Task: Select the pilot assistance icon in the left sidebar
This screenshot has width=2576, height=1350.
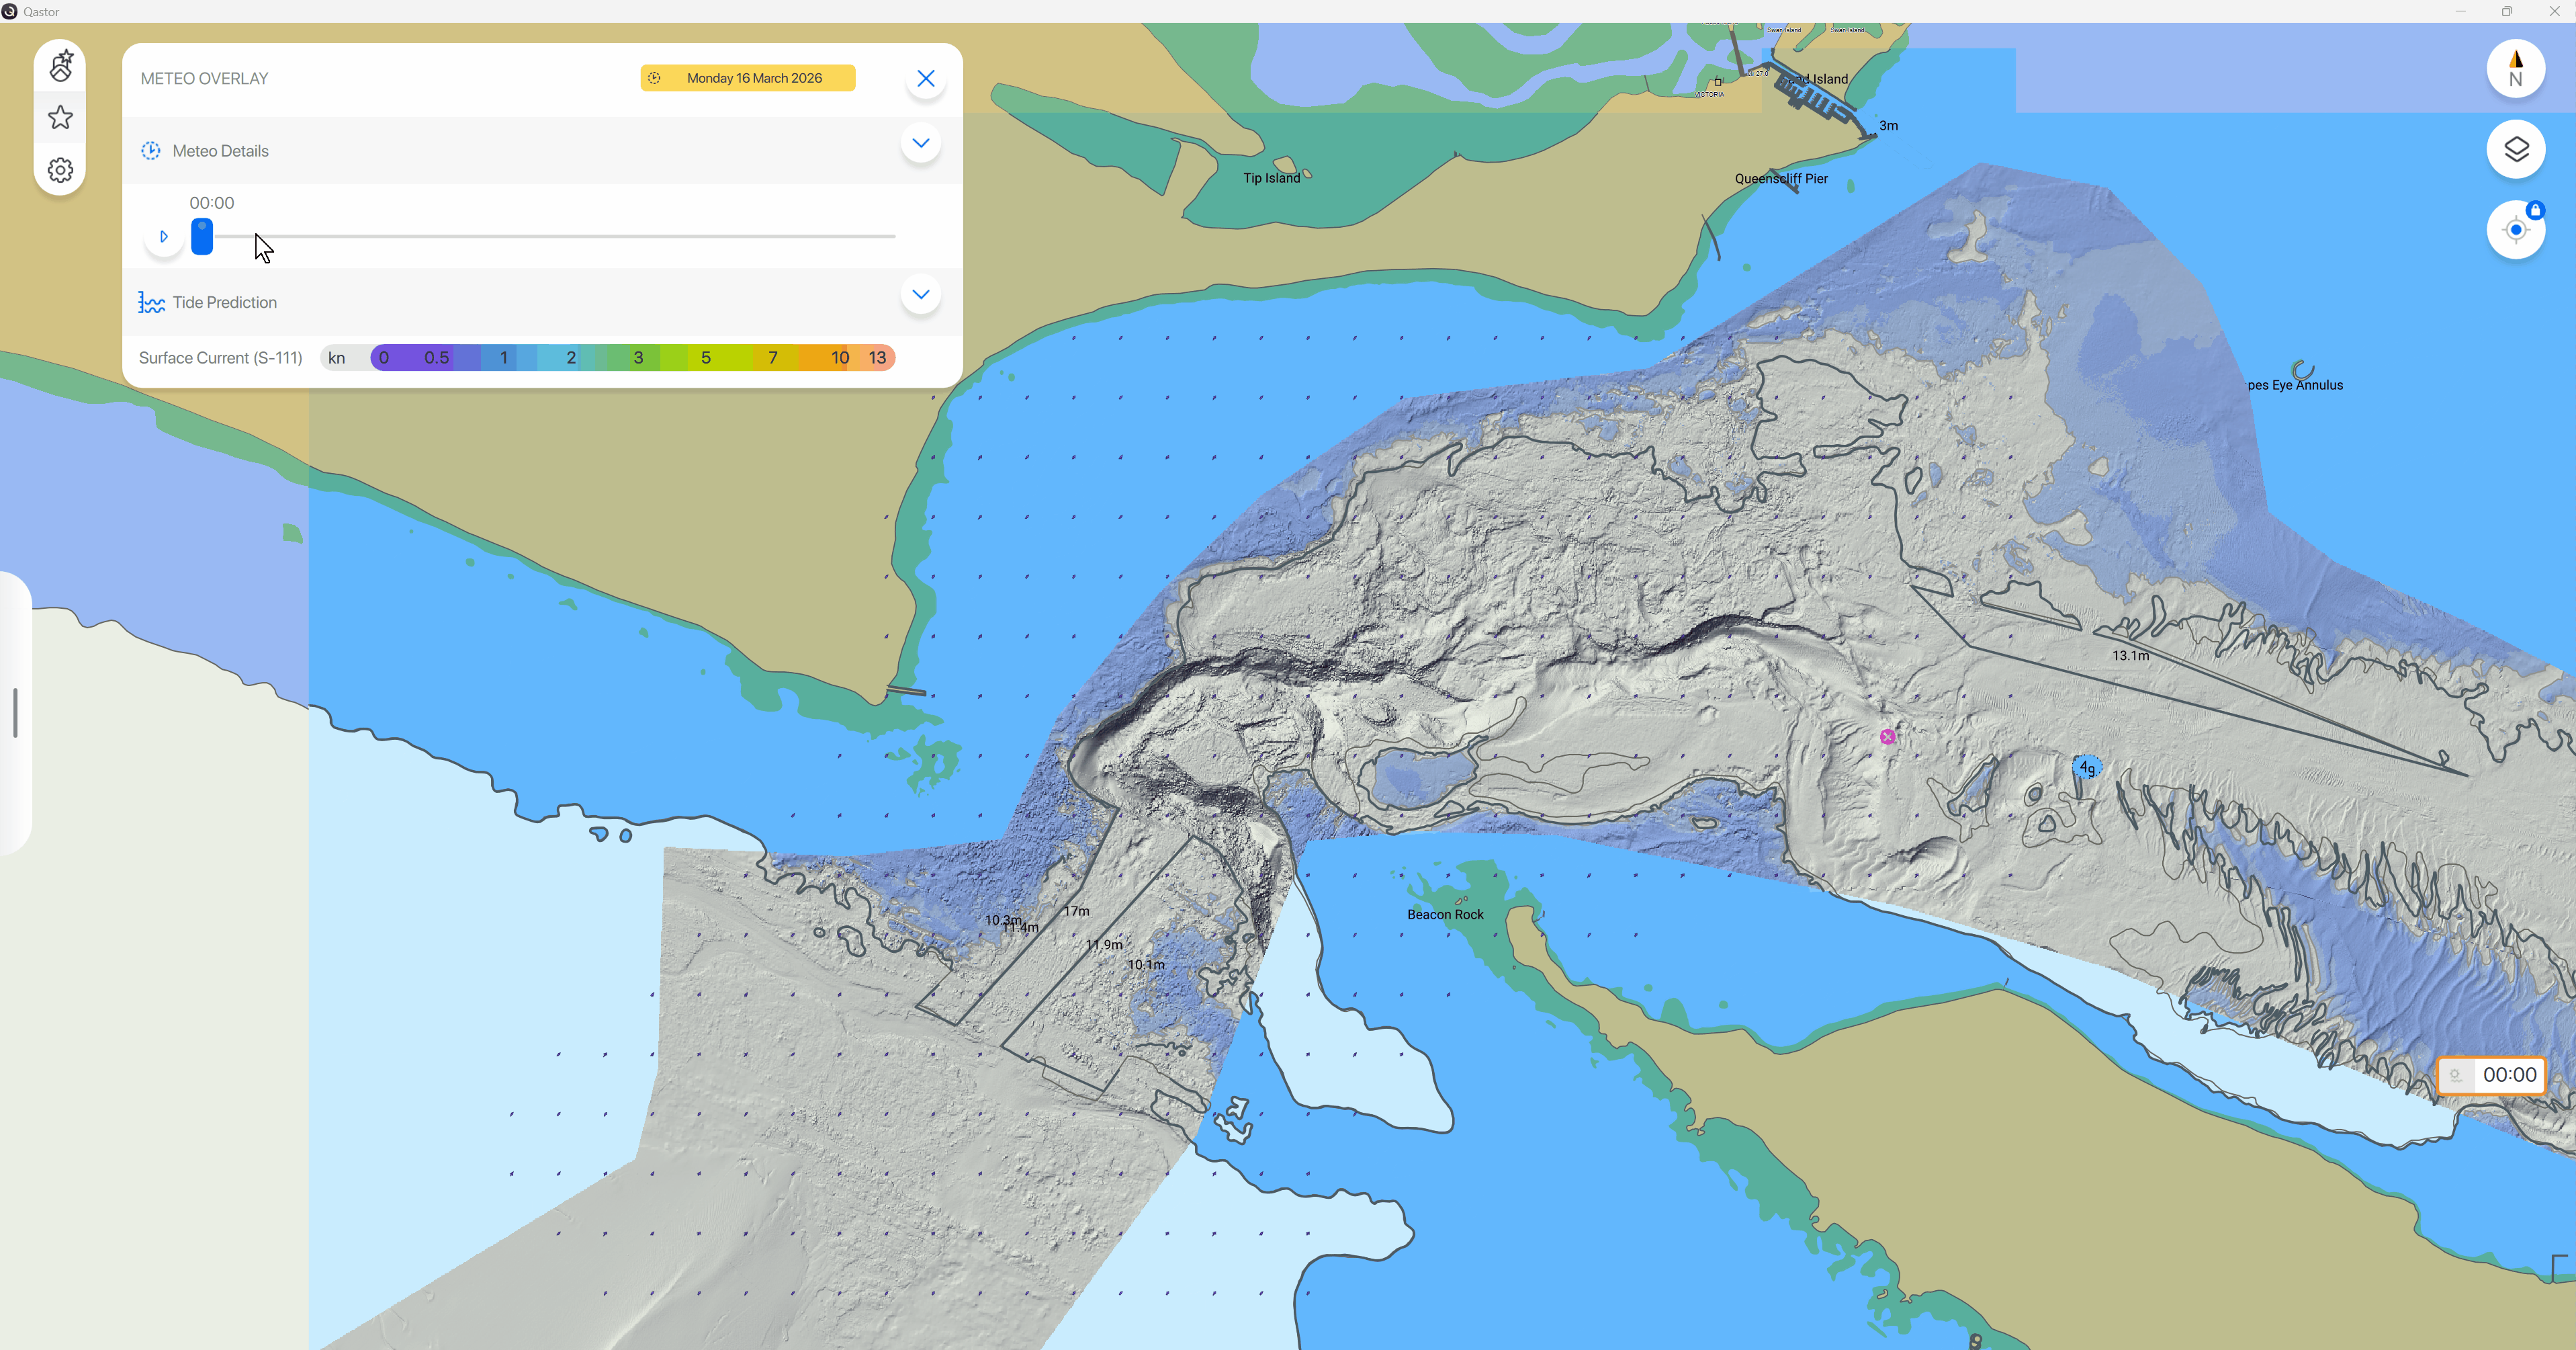Action: (60, 66)
